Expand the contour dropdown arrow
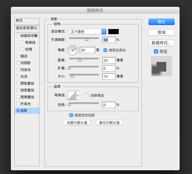192x174 pixels. [78, 95]
